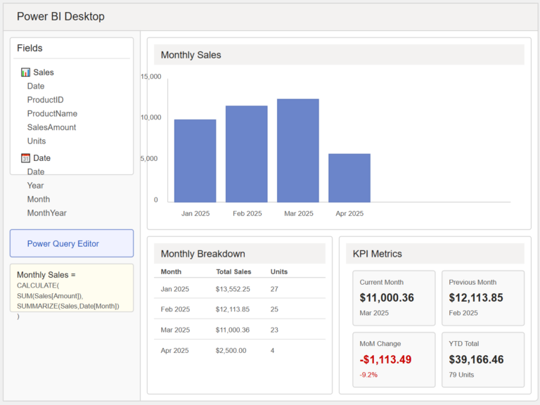Click the Current Month KPI card

(394, 298)
